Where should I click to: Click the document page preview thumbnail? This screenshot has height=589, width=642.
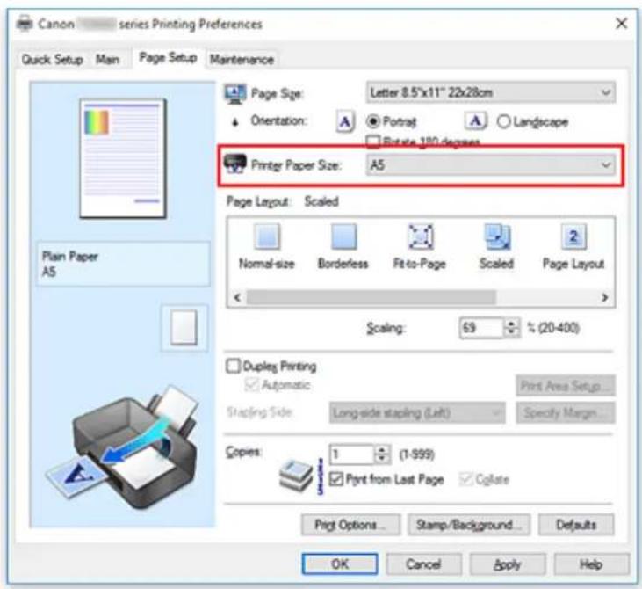click(123, 158)
